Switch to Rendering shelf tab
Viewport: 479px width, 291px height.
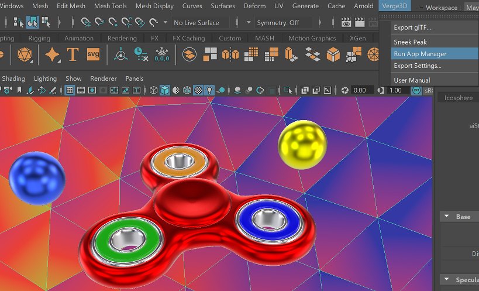(x=122, y=38)
